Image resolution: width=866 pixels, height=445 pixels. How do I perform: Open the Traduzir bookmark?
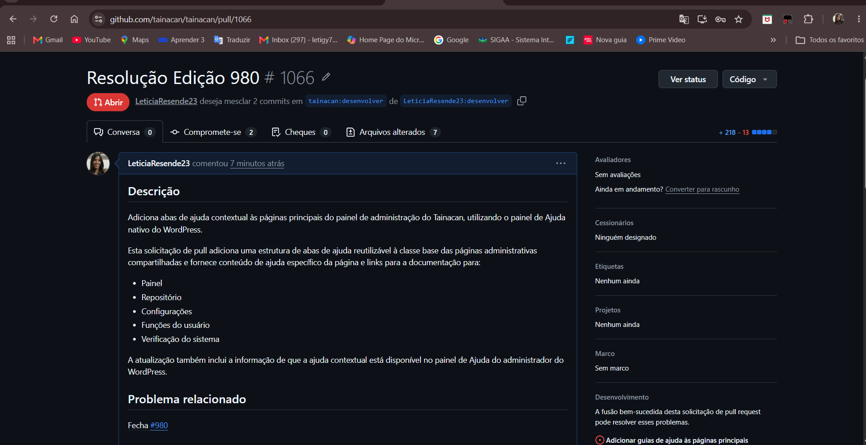coord(232,40)
